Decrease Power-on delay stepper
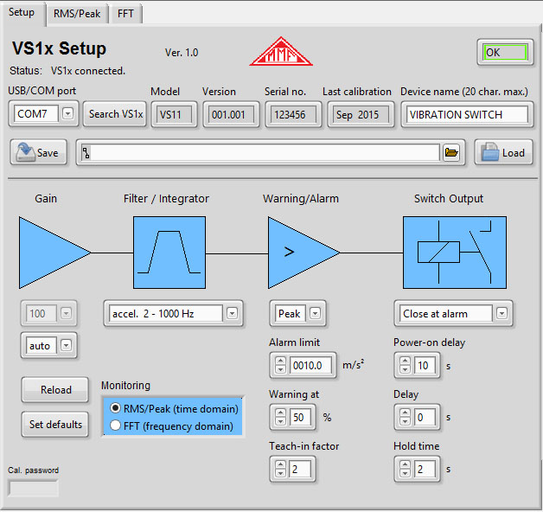 (405, 369)
